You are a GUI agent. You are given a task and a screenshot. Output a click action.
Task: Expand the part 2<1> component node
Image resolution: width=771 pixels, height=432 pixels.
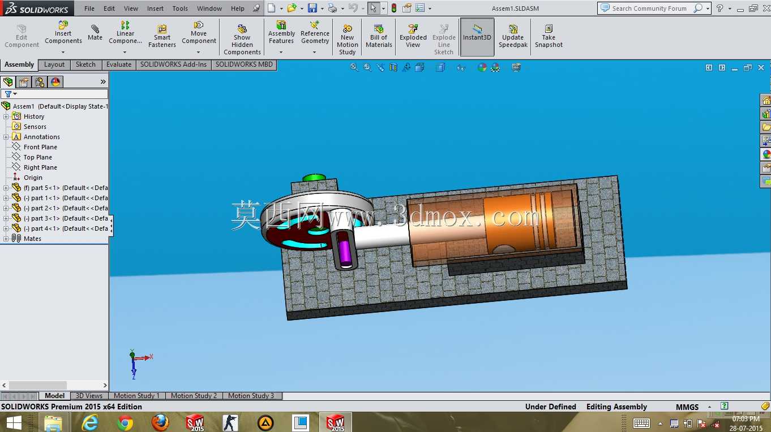[6, 208]
